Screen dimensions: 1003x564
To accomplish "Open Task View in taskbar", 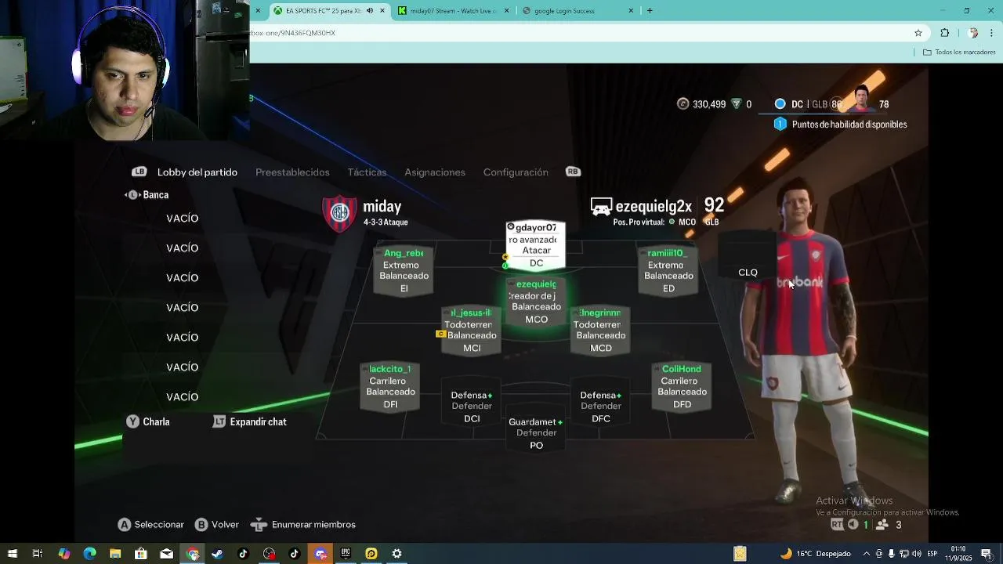I will [x=37, y=554].
